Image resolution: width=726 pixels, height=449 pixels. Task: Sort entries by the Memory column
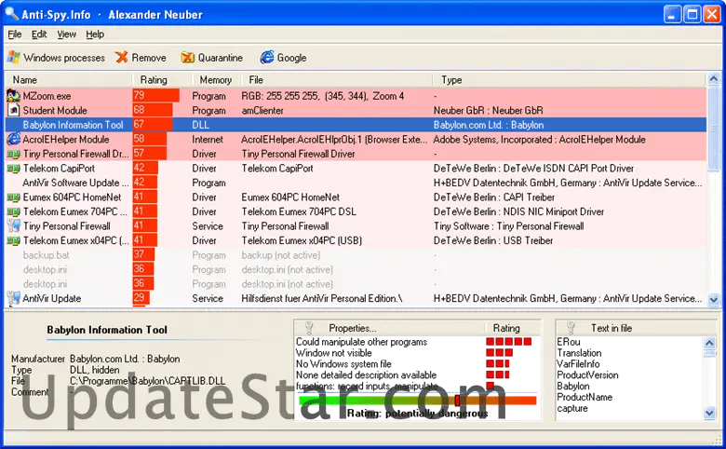tap(215, 80)
